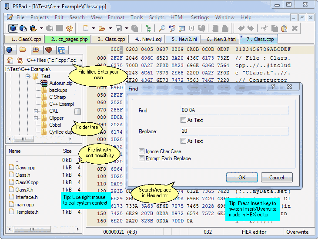Expand the CAL folder node

click(x=36, y=111)
